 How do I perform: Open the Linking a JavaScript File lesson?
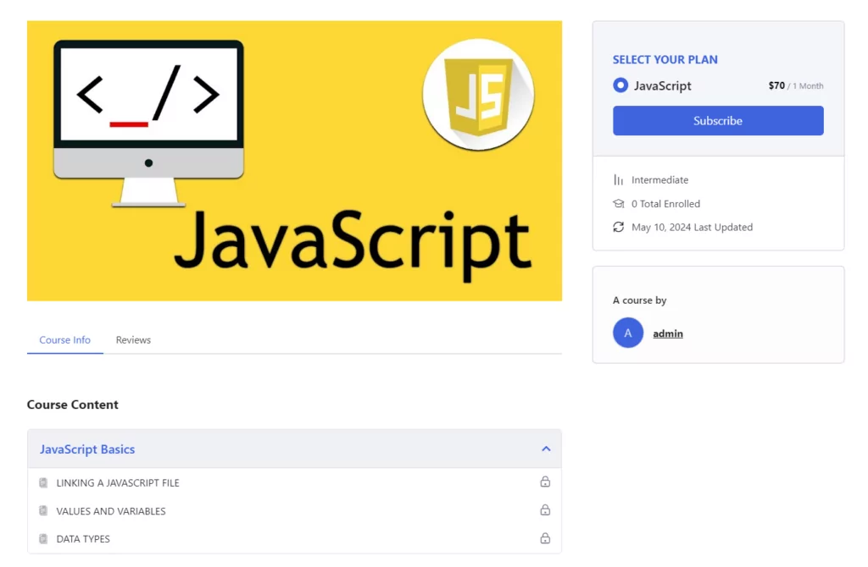tap(118, 483)
